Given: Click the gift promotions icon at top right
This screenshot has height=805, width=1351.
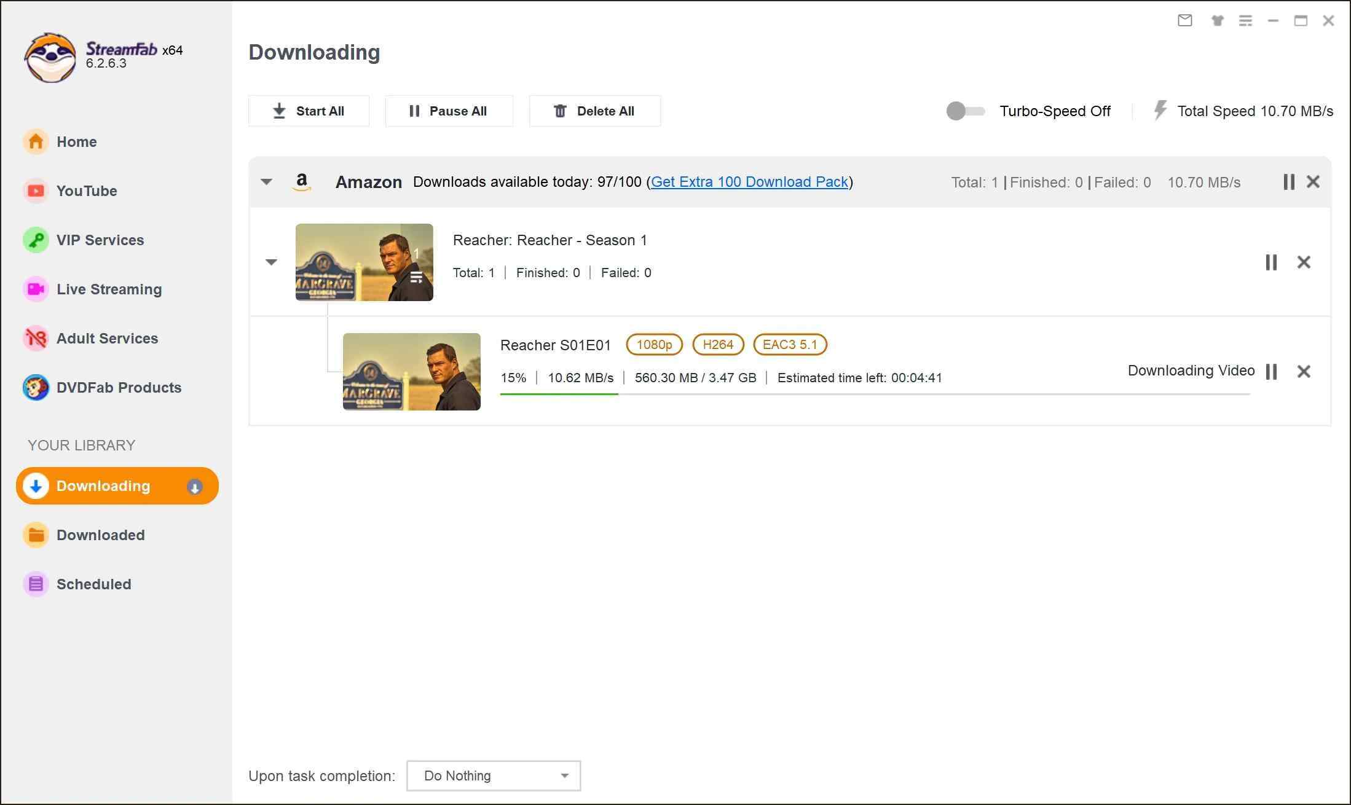Looking at the screenshot, I should click(1216, 20).
